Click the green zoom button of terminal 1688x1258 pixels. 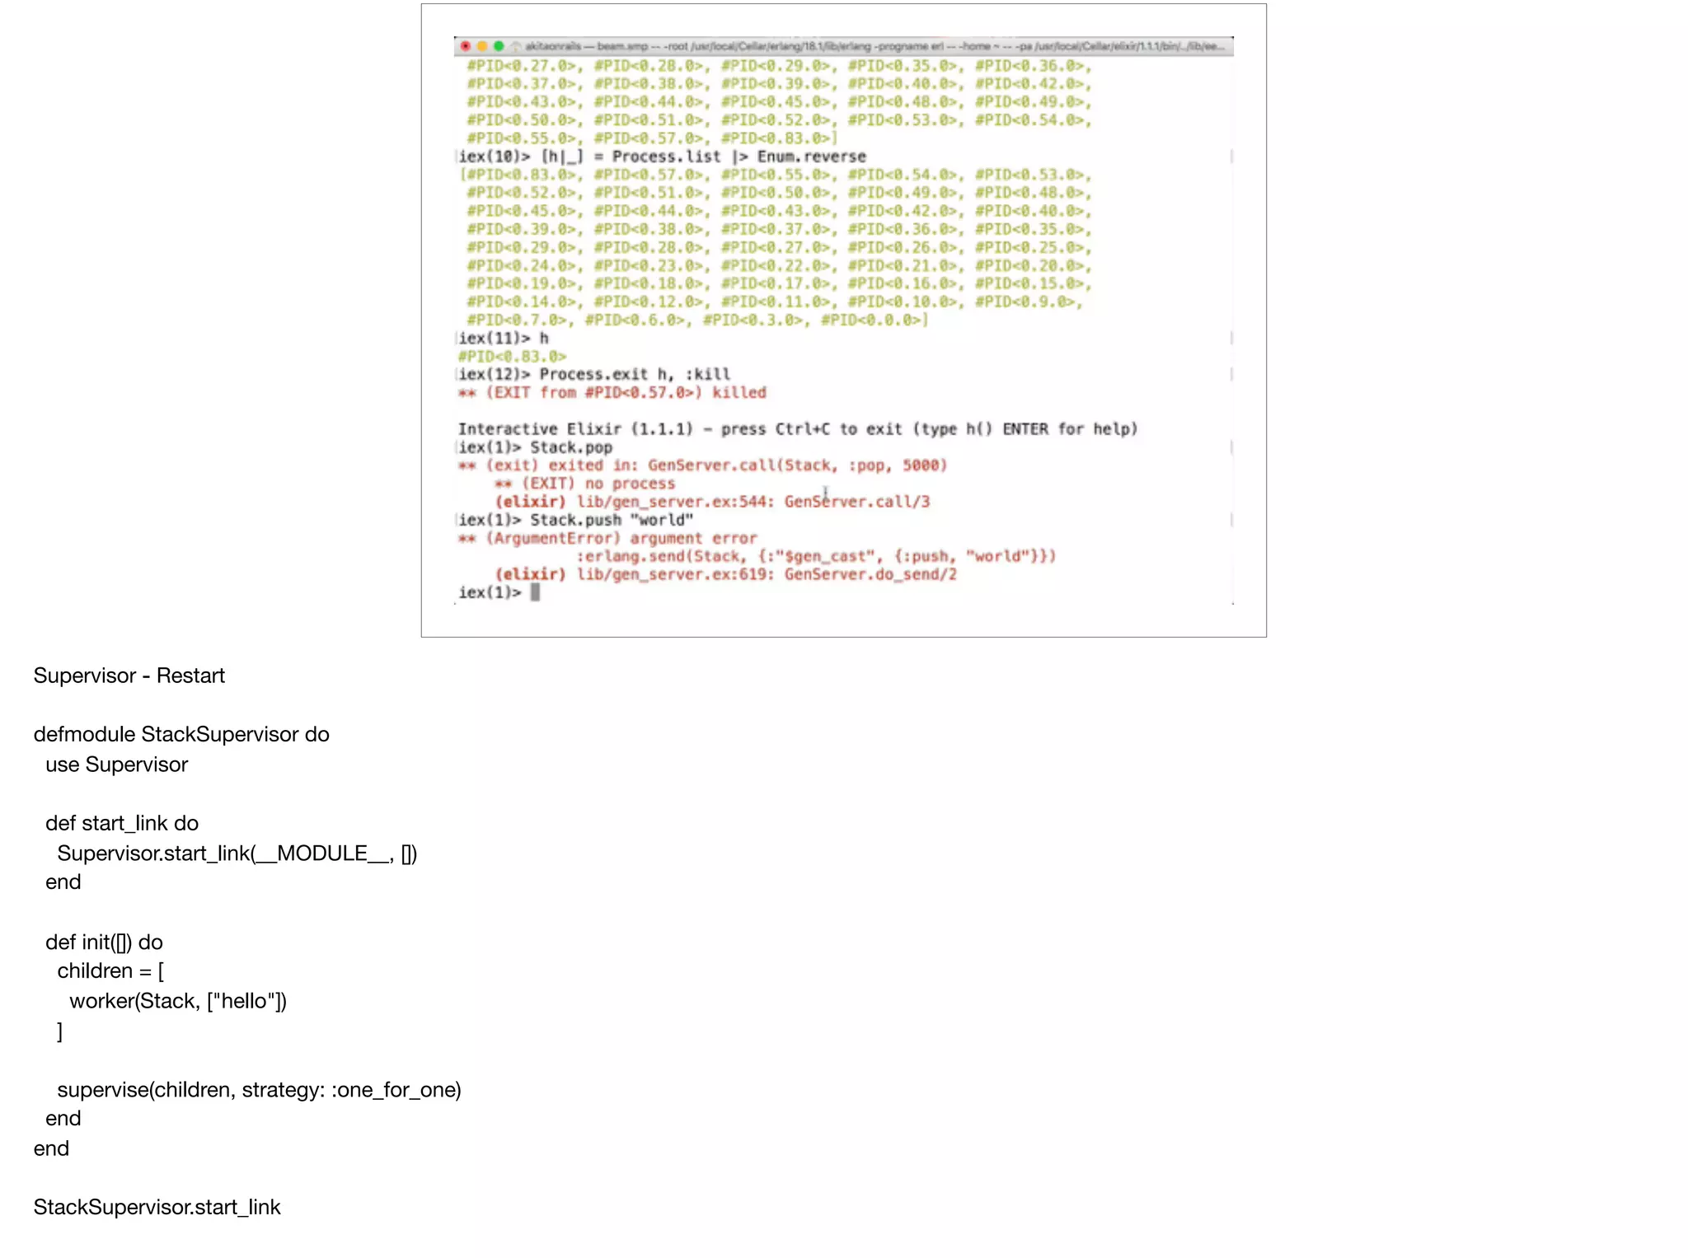click(x=499, y=46)
